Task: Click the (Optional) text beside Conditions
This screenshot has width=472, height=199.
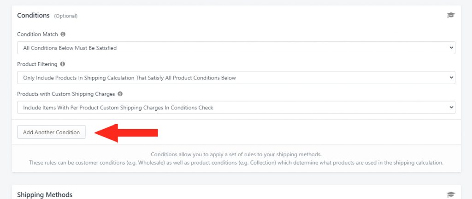Action: (65, 16)
